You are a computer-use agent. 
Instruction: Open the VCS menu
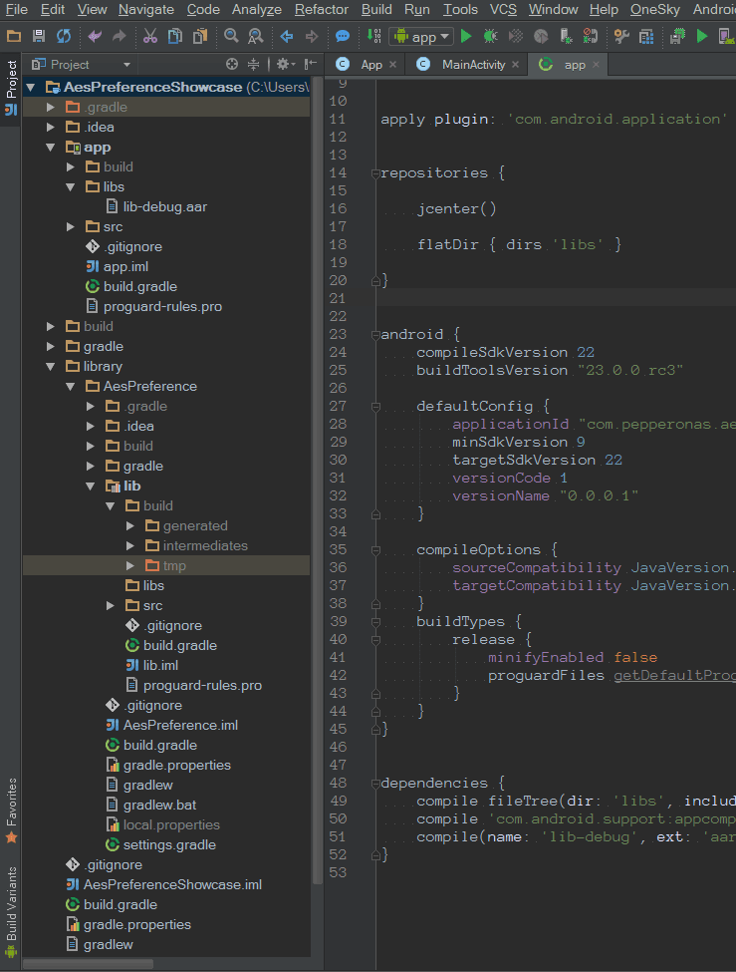click(x=502, y=9)
